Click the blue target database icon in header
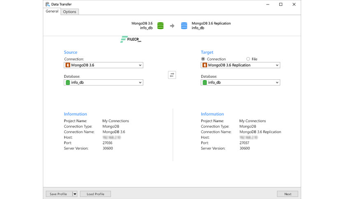 click(x=184, y=25)
